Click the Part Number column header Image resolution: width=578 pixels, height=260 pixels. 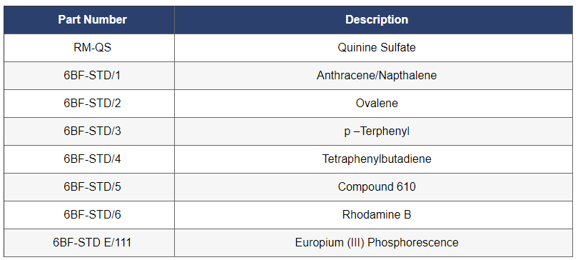(x=88, y=20)
